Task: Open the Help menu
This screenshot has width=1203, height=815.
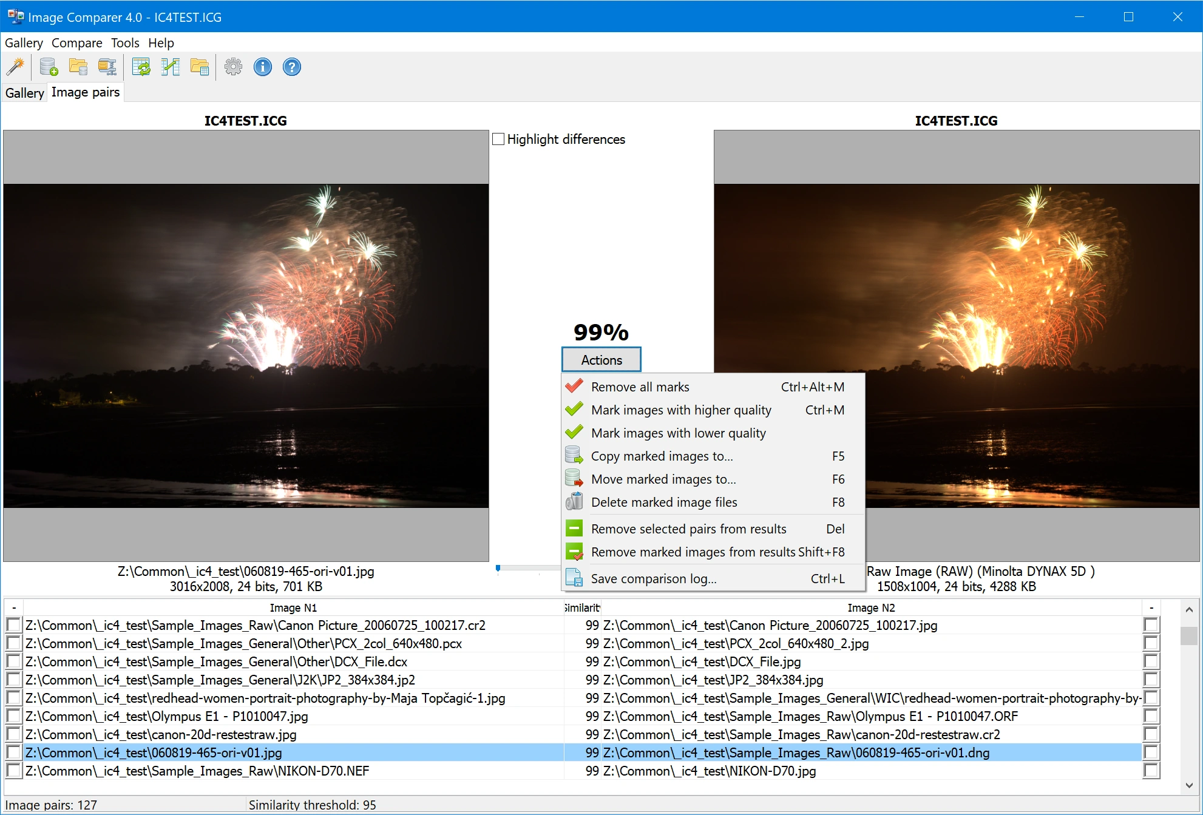Action: point(161,43)
